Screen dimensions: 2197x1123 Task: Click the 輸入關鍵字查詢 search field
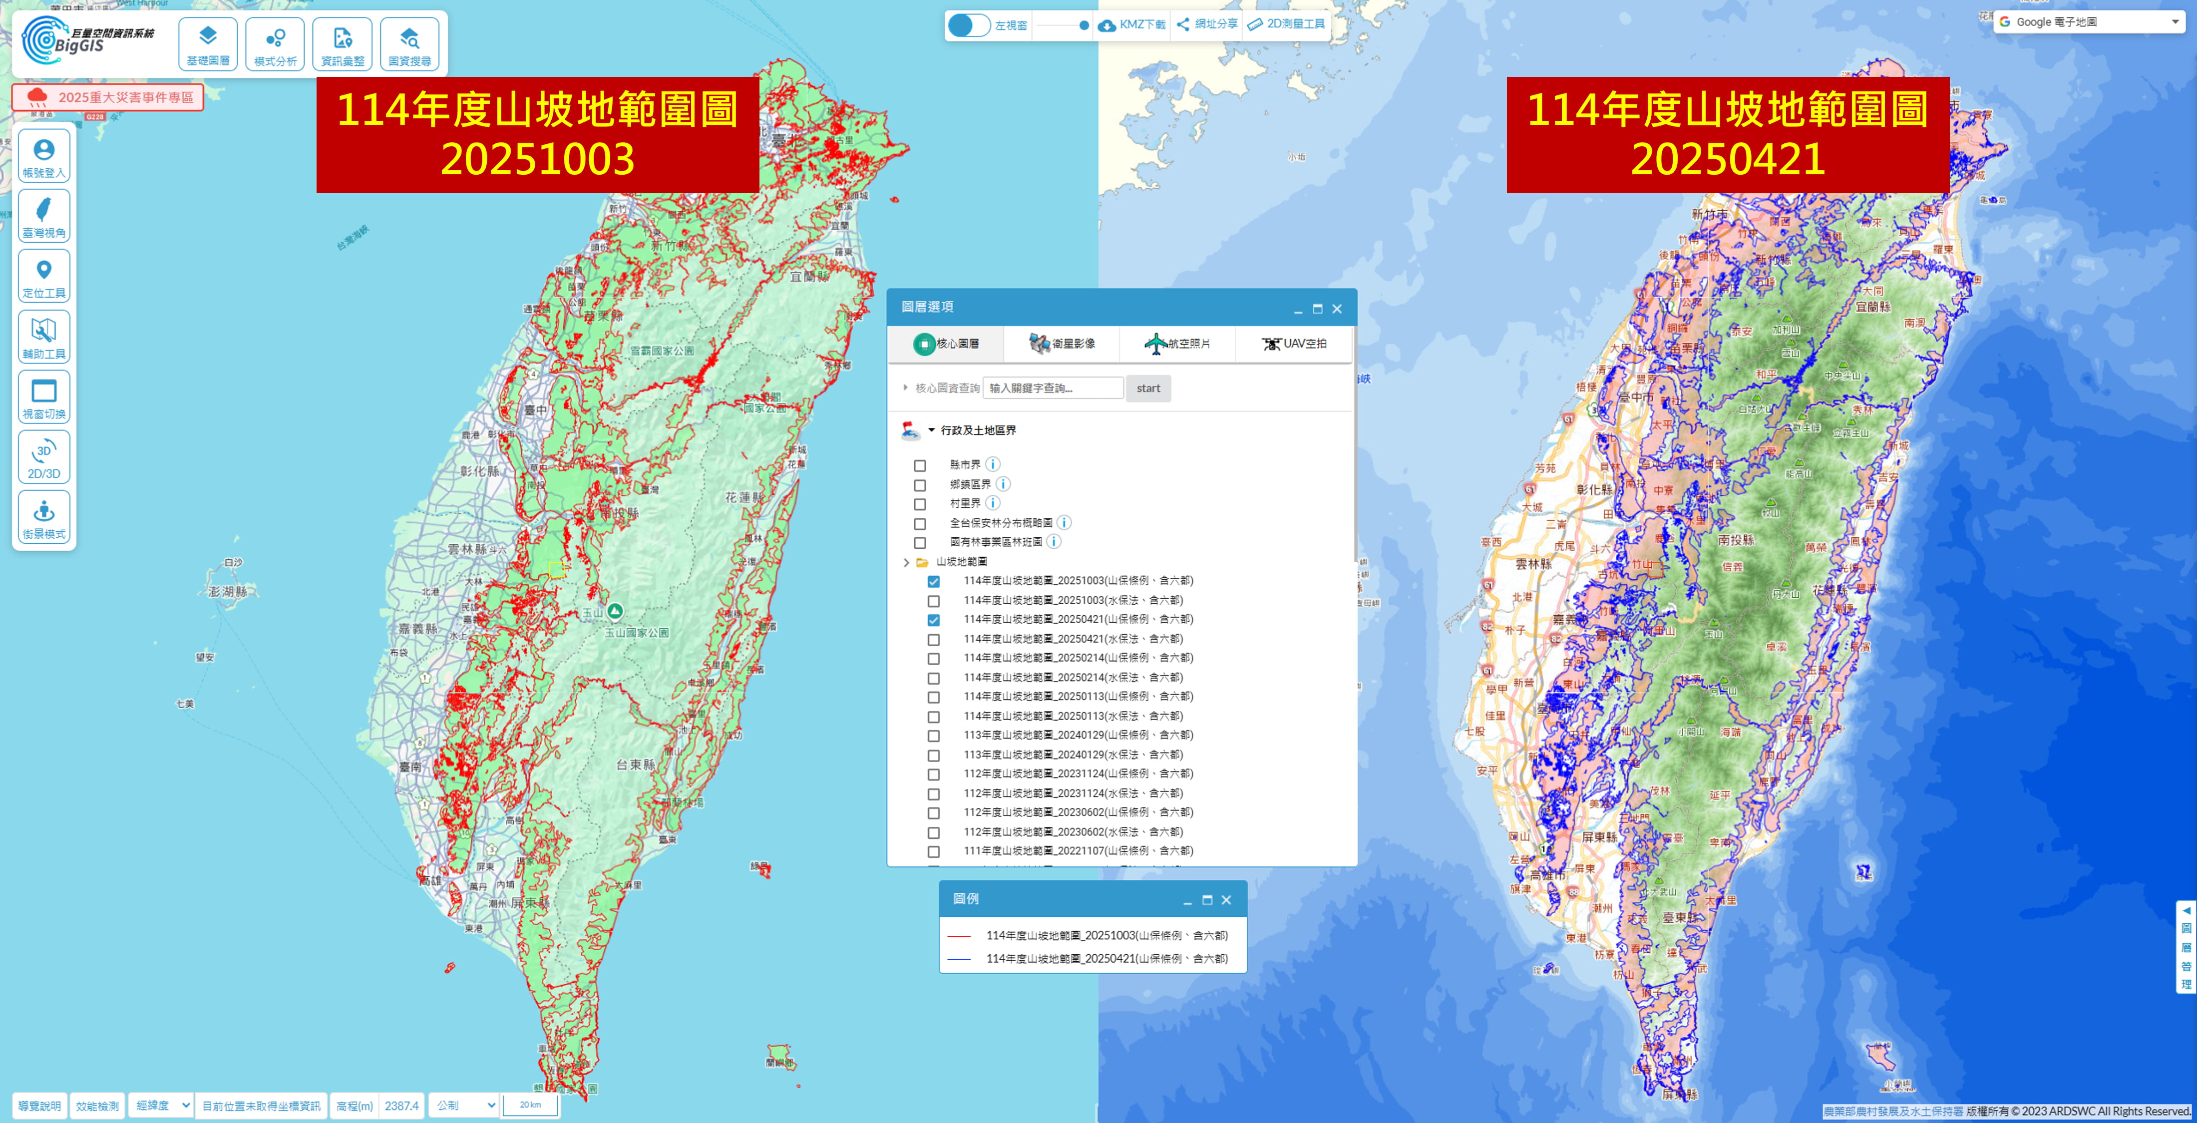coord(1053,388)
